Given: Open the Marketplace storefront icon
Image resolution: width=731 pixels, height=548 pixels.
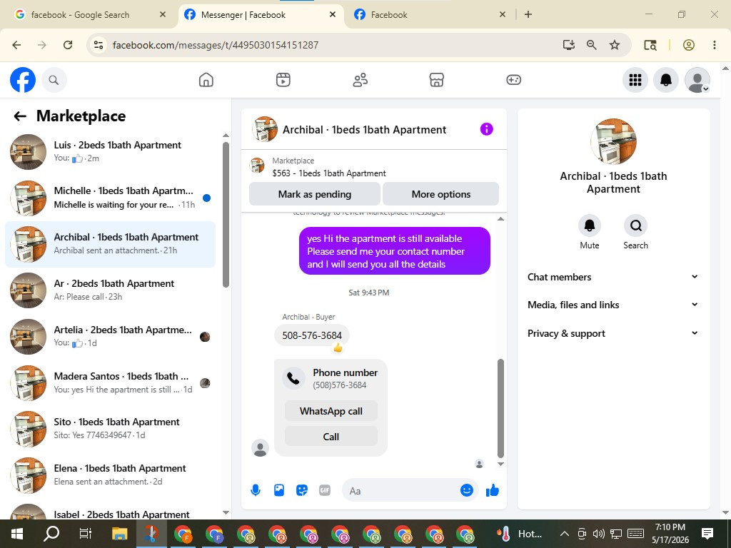Looking at the screenshot, I should click(436, 80).
